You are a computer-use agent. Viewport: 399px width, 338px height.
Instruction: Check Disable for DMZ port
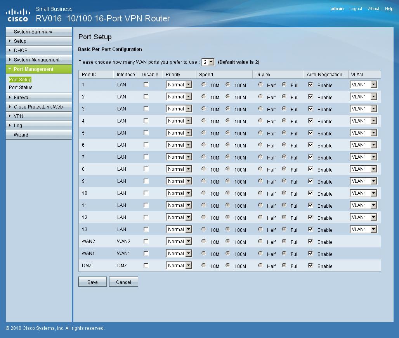tap(146, 265)
